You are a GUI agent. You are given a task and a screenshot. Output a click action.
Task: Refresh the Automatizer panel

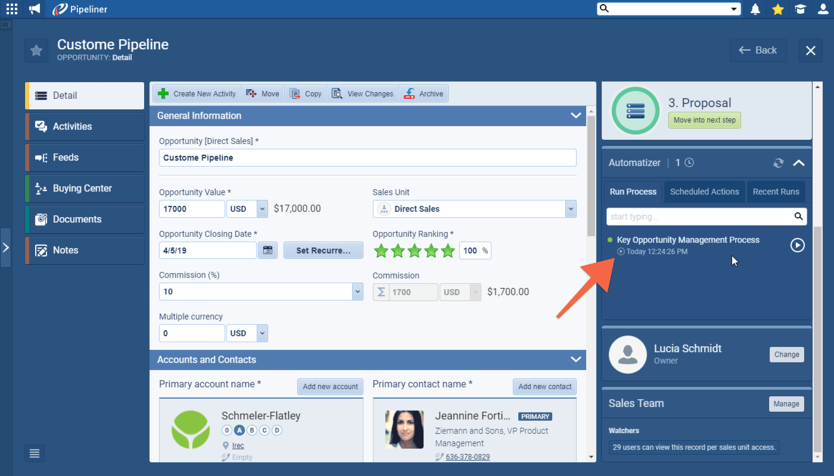(x=779, y=162)
